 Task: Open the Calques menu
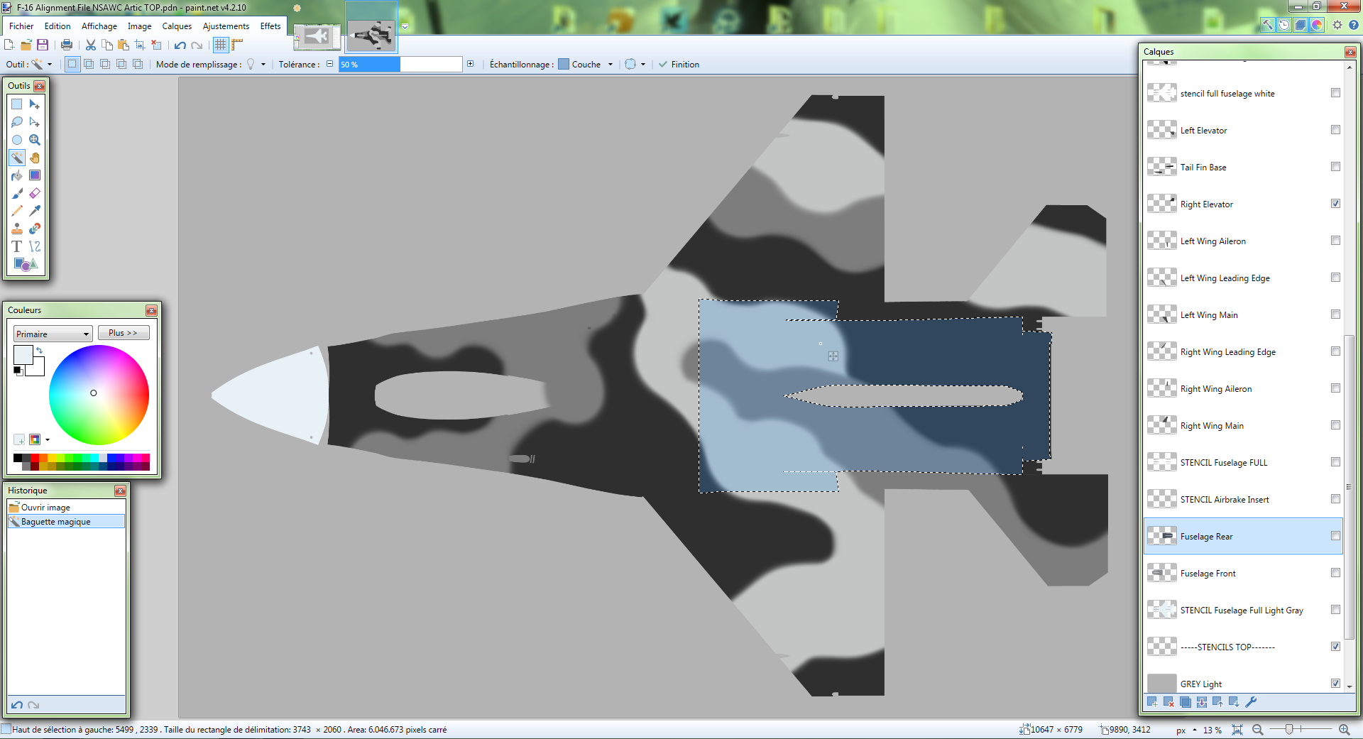tap(177, 26)
